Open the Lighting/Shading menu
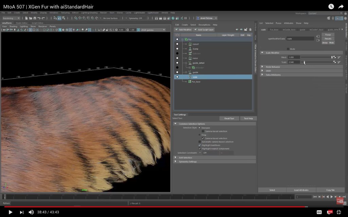Screen dimensions: 348x217 pos(89,13)
